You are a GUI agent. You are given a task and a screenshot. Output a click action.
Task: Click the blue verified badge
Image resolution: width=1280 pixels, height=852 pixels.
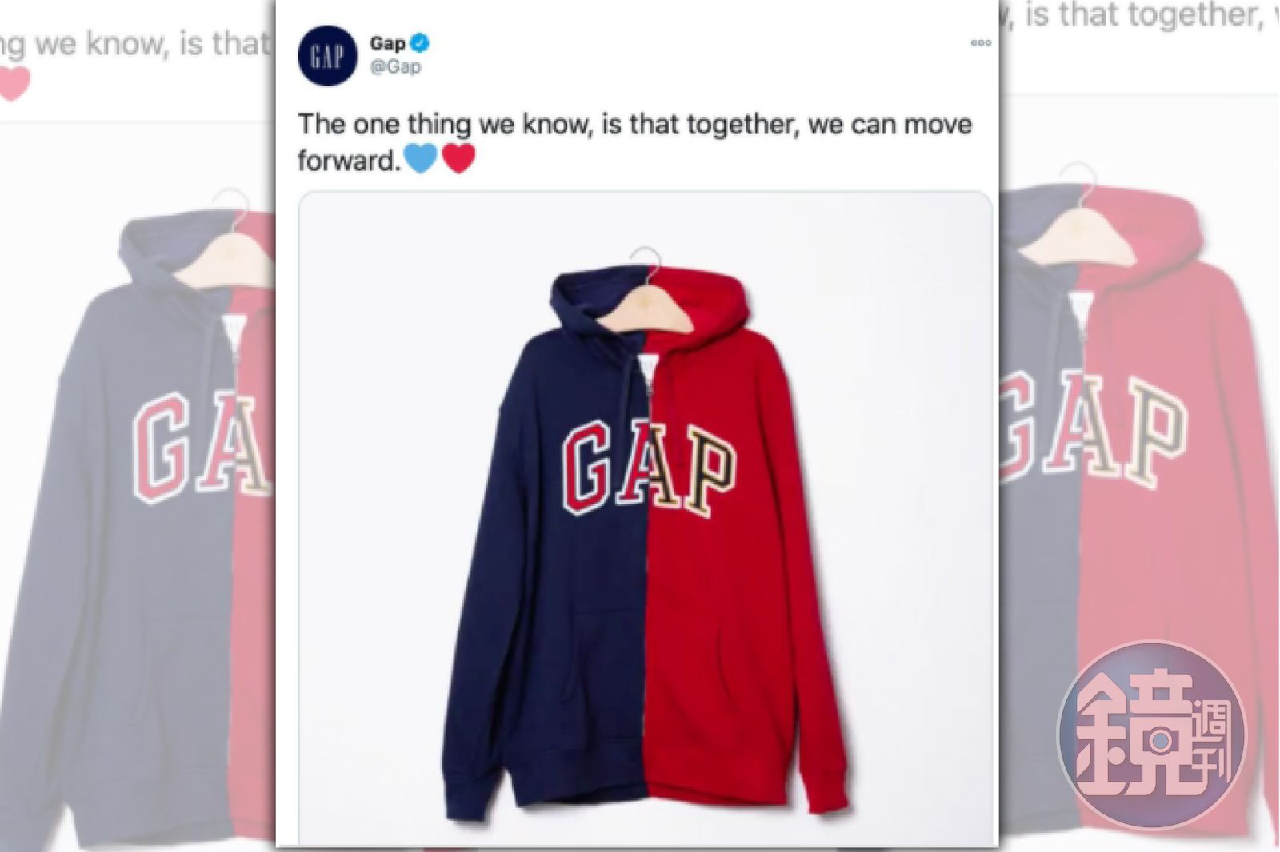click(x=420, y=42)
